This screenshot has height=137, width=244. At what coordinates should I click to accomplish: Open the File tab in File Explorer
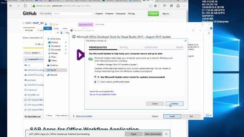coord(48,29)
